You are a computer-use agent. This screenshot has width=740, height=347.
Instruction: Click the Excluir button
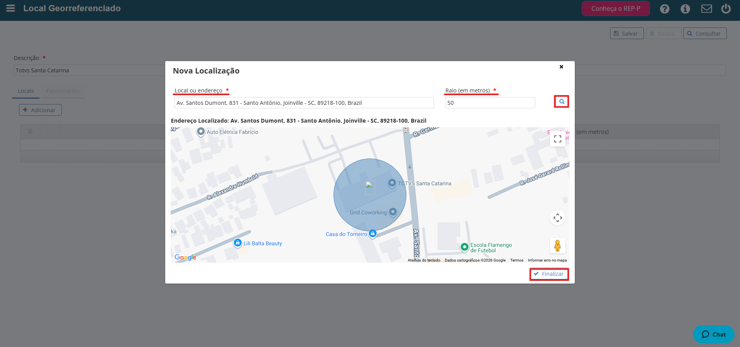click(663, 33)
